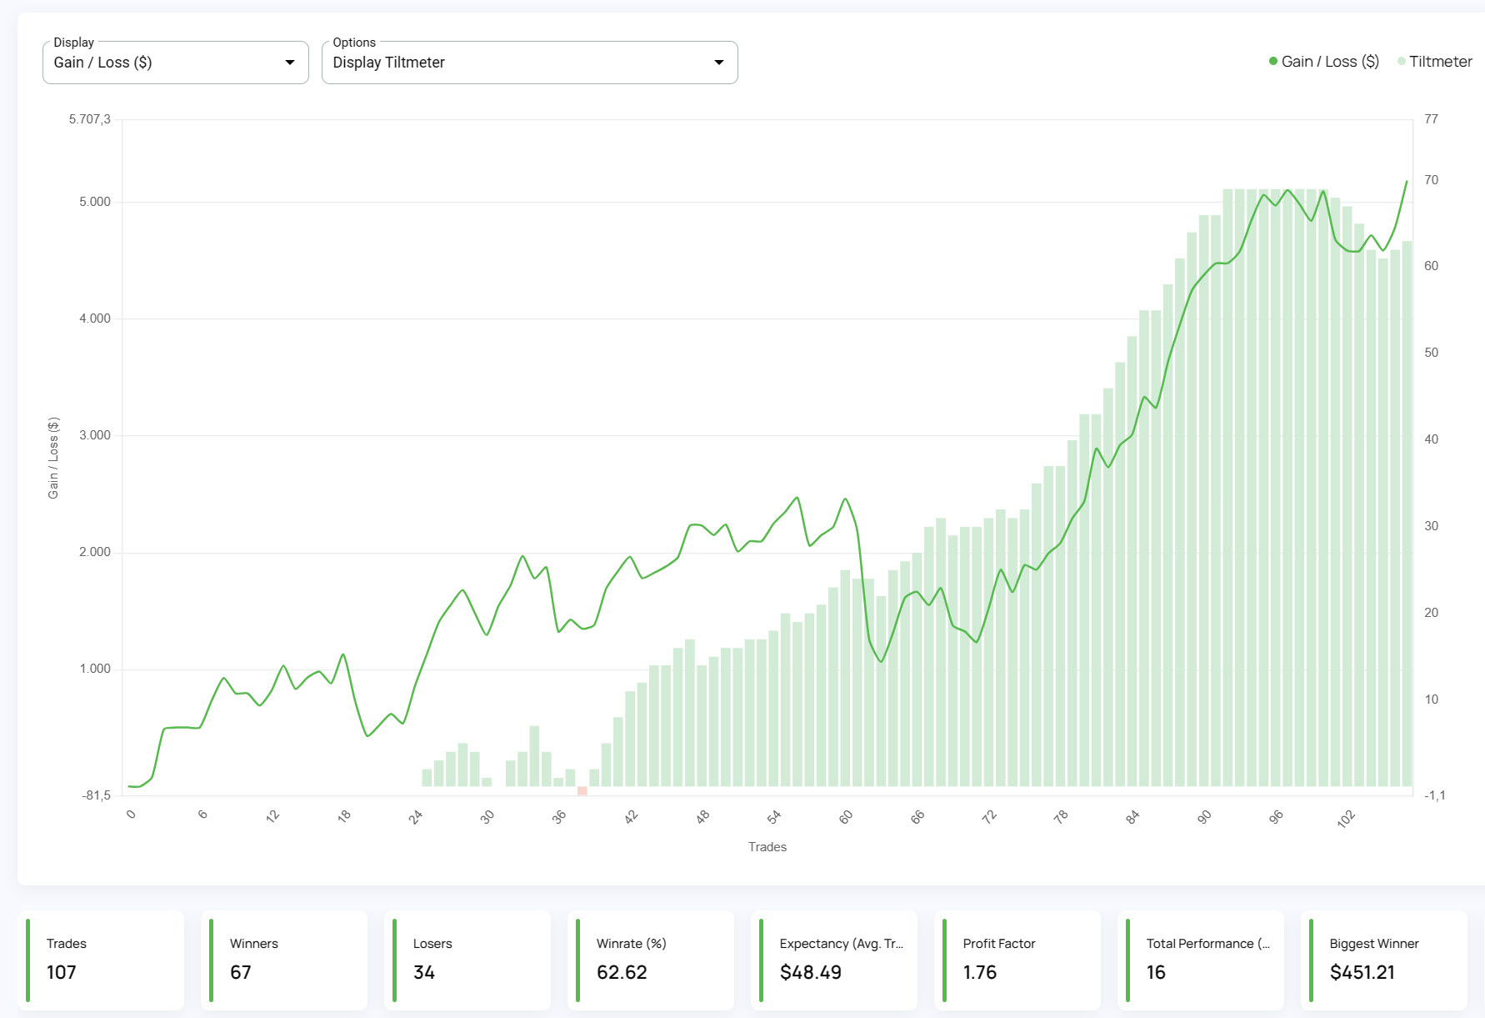
Task: Select the Profit Factor card showing 1.76
Action: tap(1017, 960)
